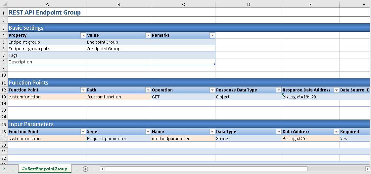This screenshot has height=174, width=371.
Task: Open the Value column filter dropdown
Action: (x=148, y=35)
